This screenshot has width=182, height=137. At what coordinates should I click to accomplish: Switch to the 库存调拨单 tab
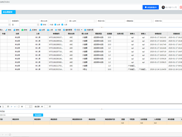click(8, 12)
